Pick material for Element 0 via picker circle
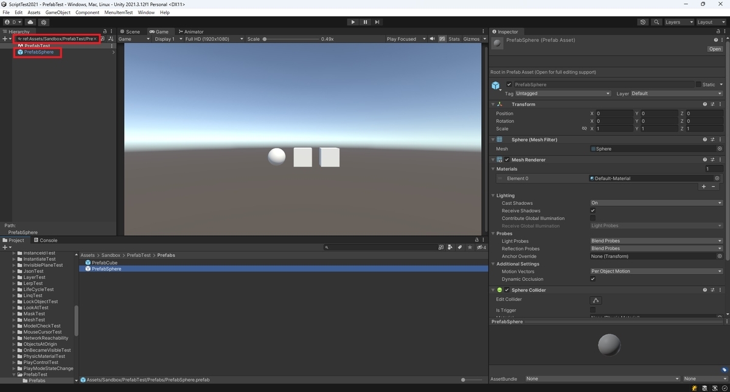The image size is (730, 392). click(717, 179)
